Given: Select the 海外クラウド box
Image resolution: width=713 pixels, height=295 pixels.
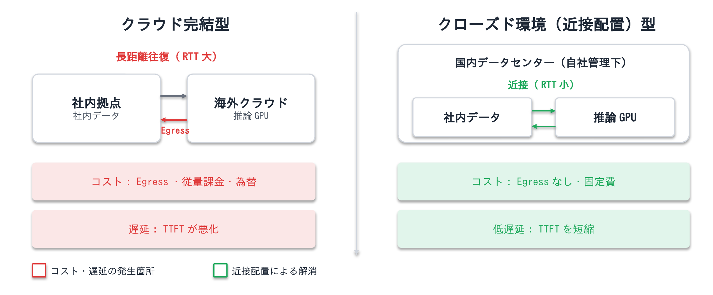Looking at the screenshot, I should point(251,108).
